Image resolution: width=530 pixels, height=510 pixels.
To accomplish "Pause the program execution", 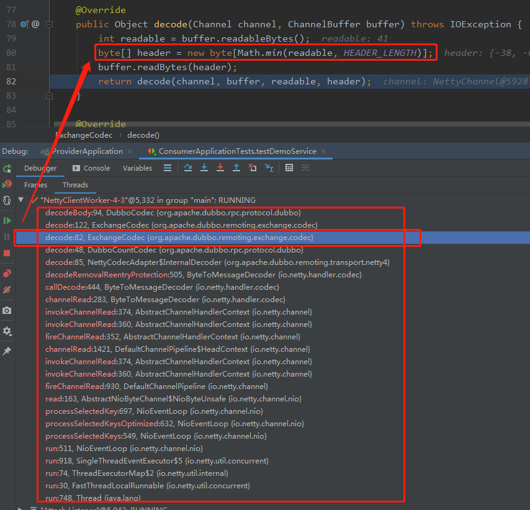I will click(7, 236).
